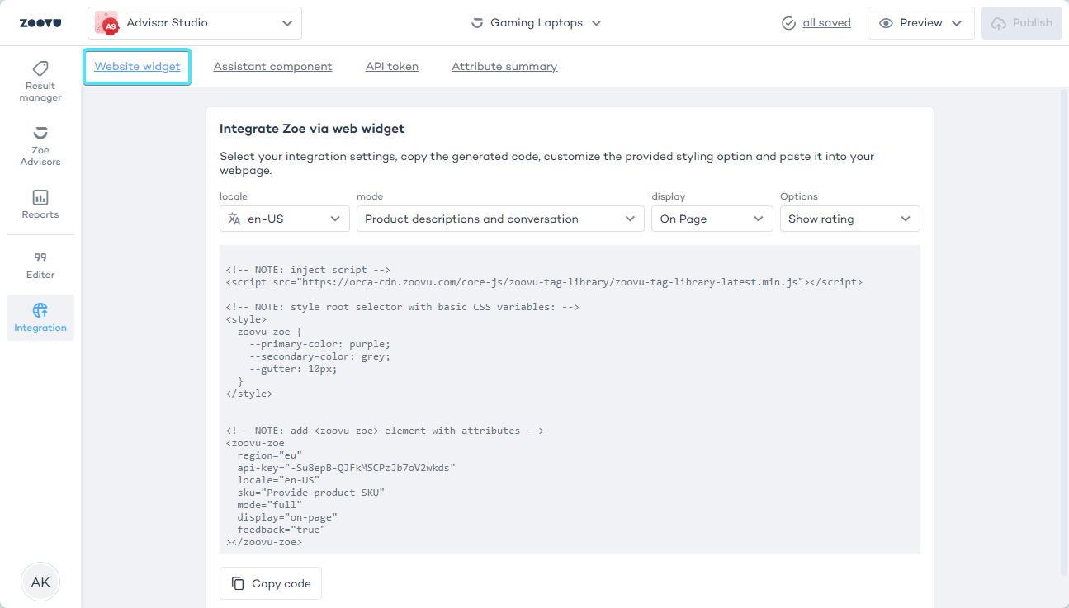This screenshot has height=608, width=1069.
Task: Open the Assistant component tab
Action: [x=272, y=66]
